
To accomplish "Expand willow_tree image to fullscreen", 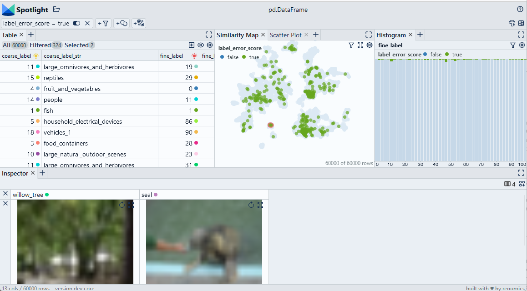I will 131,205.
